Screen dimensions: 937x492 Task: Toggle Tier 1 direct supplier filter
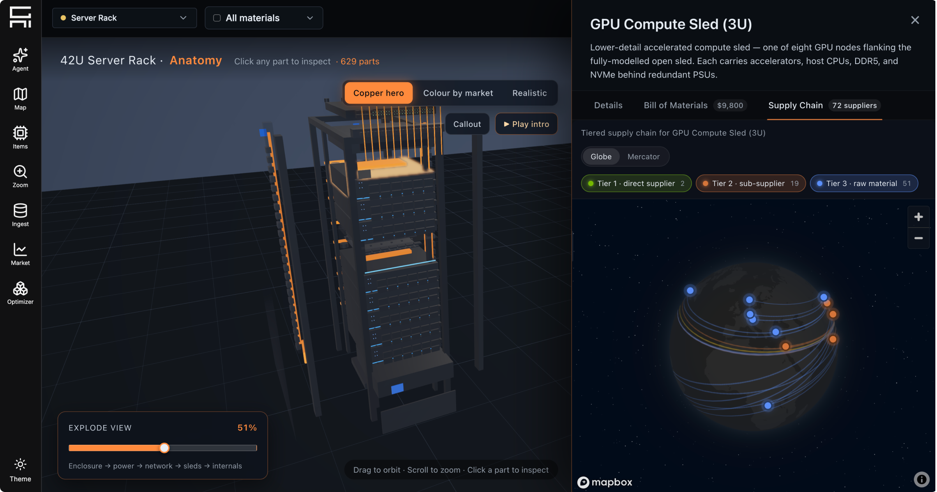point(636,184)
